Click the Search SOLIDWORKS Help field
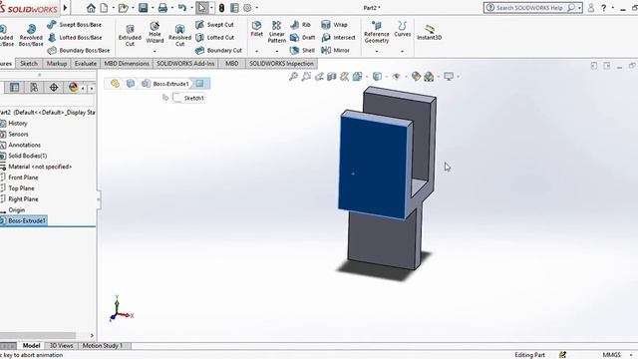This screenshot has height=359, width=638. tap(529, 8)
